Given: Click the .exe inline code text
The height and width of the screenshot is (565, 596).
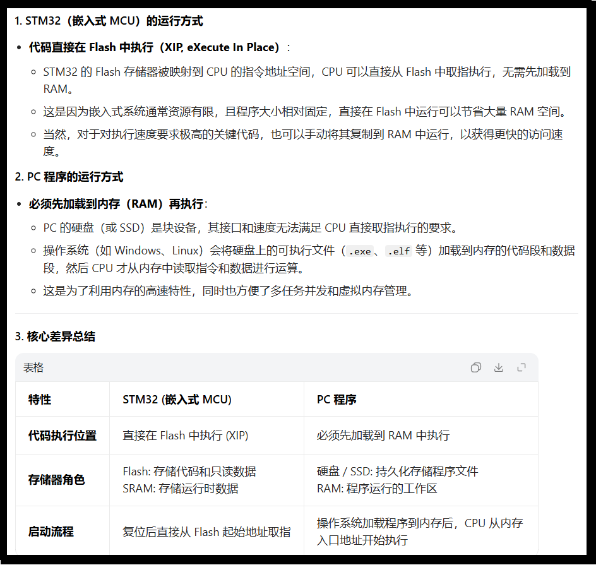Looking at the screenshot, I should pyautogui.click(x=360, y=251).
